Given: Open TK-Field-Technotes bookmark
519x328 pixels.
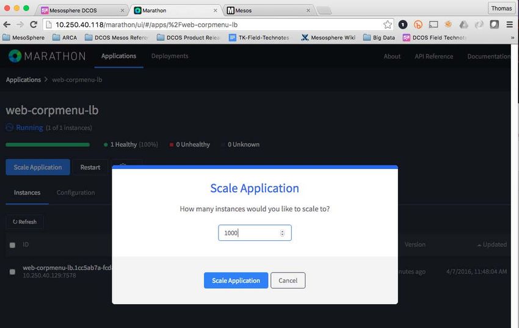Looking at the screenshot, I should [x=259, y=38].
